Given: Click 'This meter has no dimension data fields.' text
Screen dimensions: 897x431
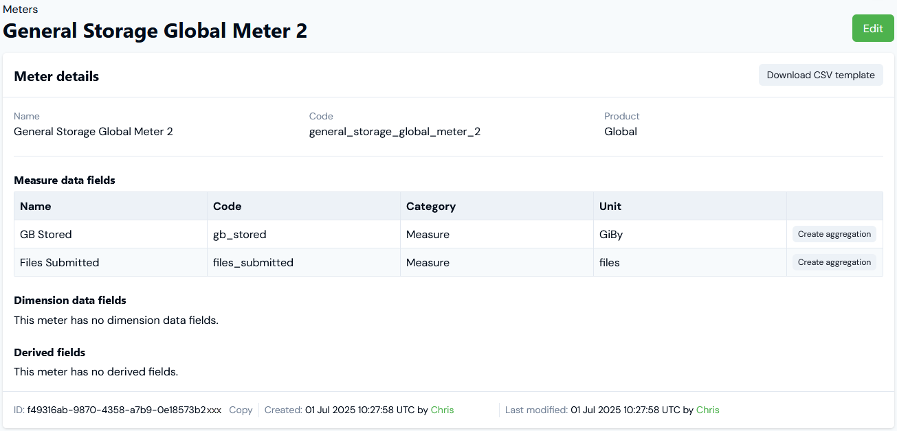Looking at the screenshot, I should [116, 320].
